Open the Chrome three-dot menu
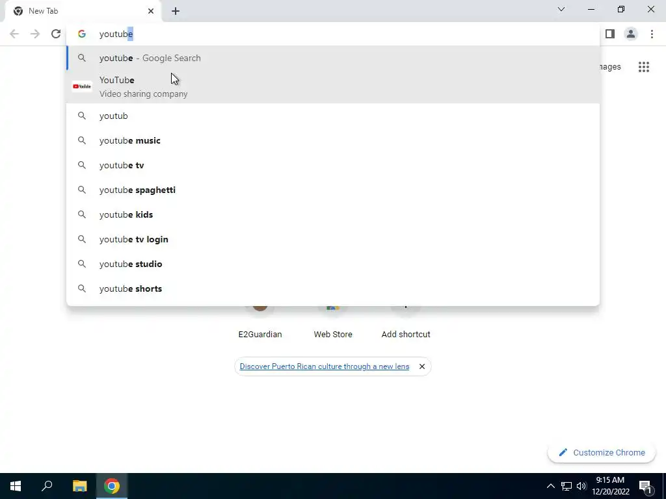This screenshot has height=499, width=666. [x=652, y=34]
